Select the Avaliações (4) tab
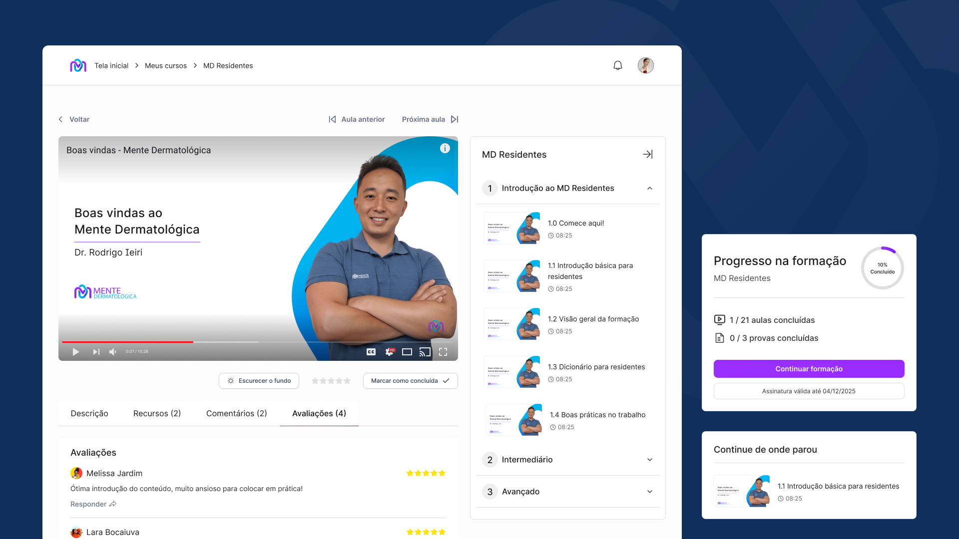The image size is (959, 539). [x=319, y=413]
